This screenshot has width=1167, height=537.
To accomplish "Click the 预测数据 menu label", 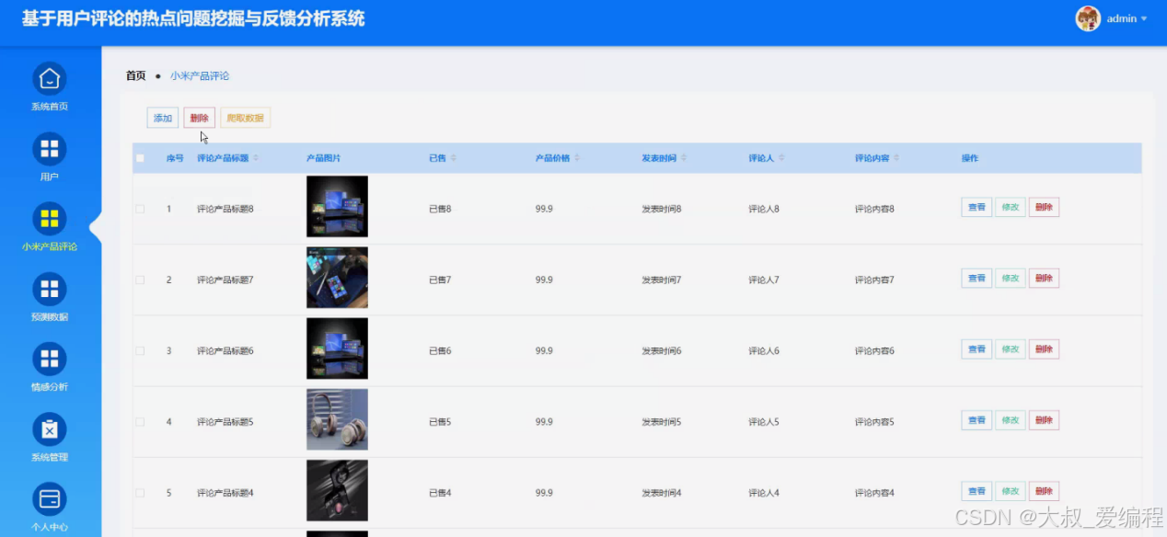I will tap(50, 317).
